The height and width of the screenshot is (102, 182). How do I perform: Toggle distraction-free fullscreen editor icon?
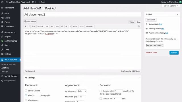139,26
